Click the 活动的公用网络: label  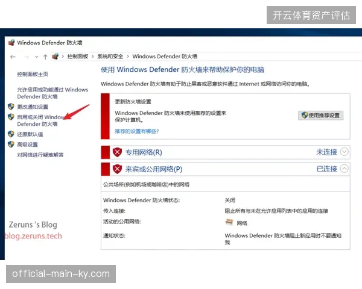122,222
